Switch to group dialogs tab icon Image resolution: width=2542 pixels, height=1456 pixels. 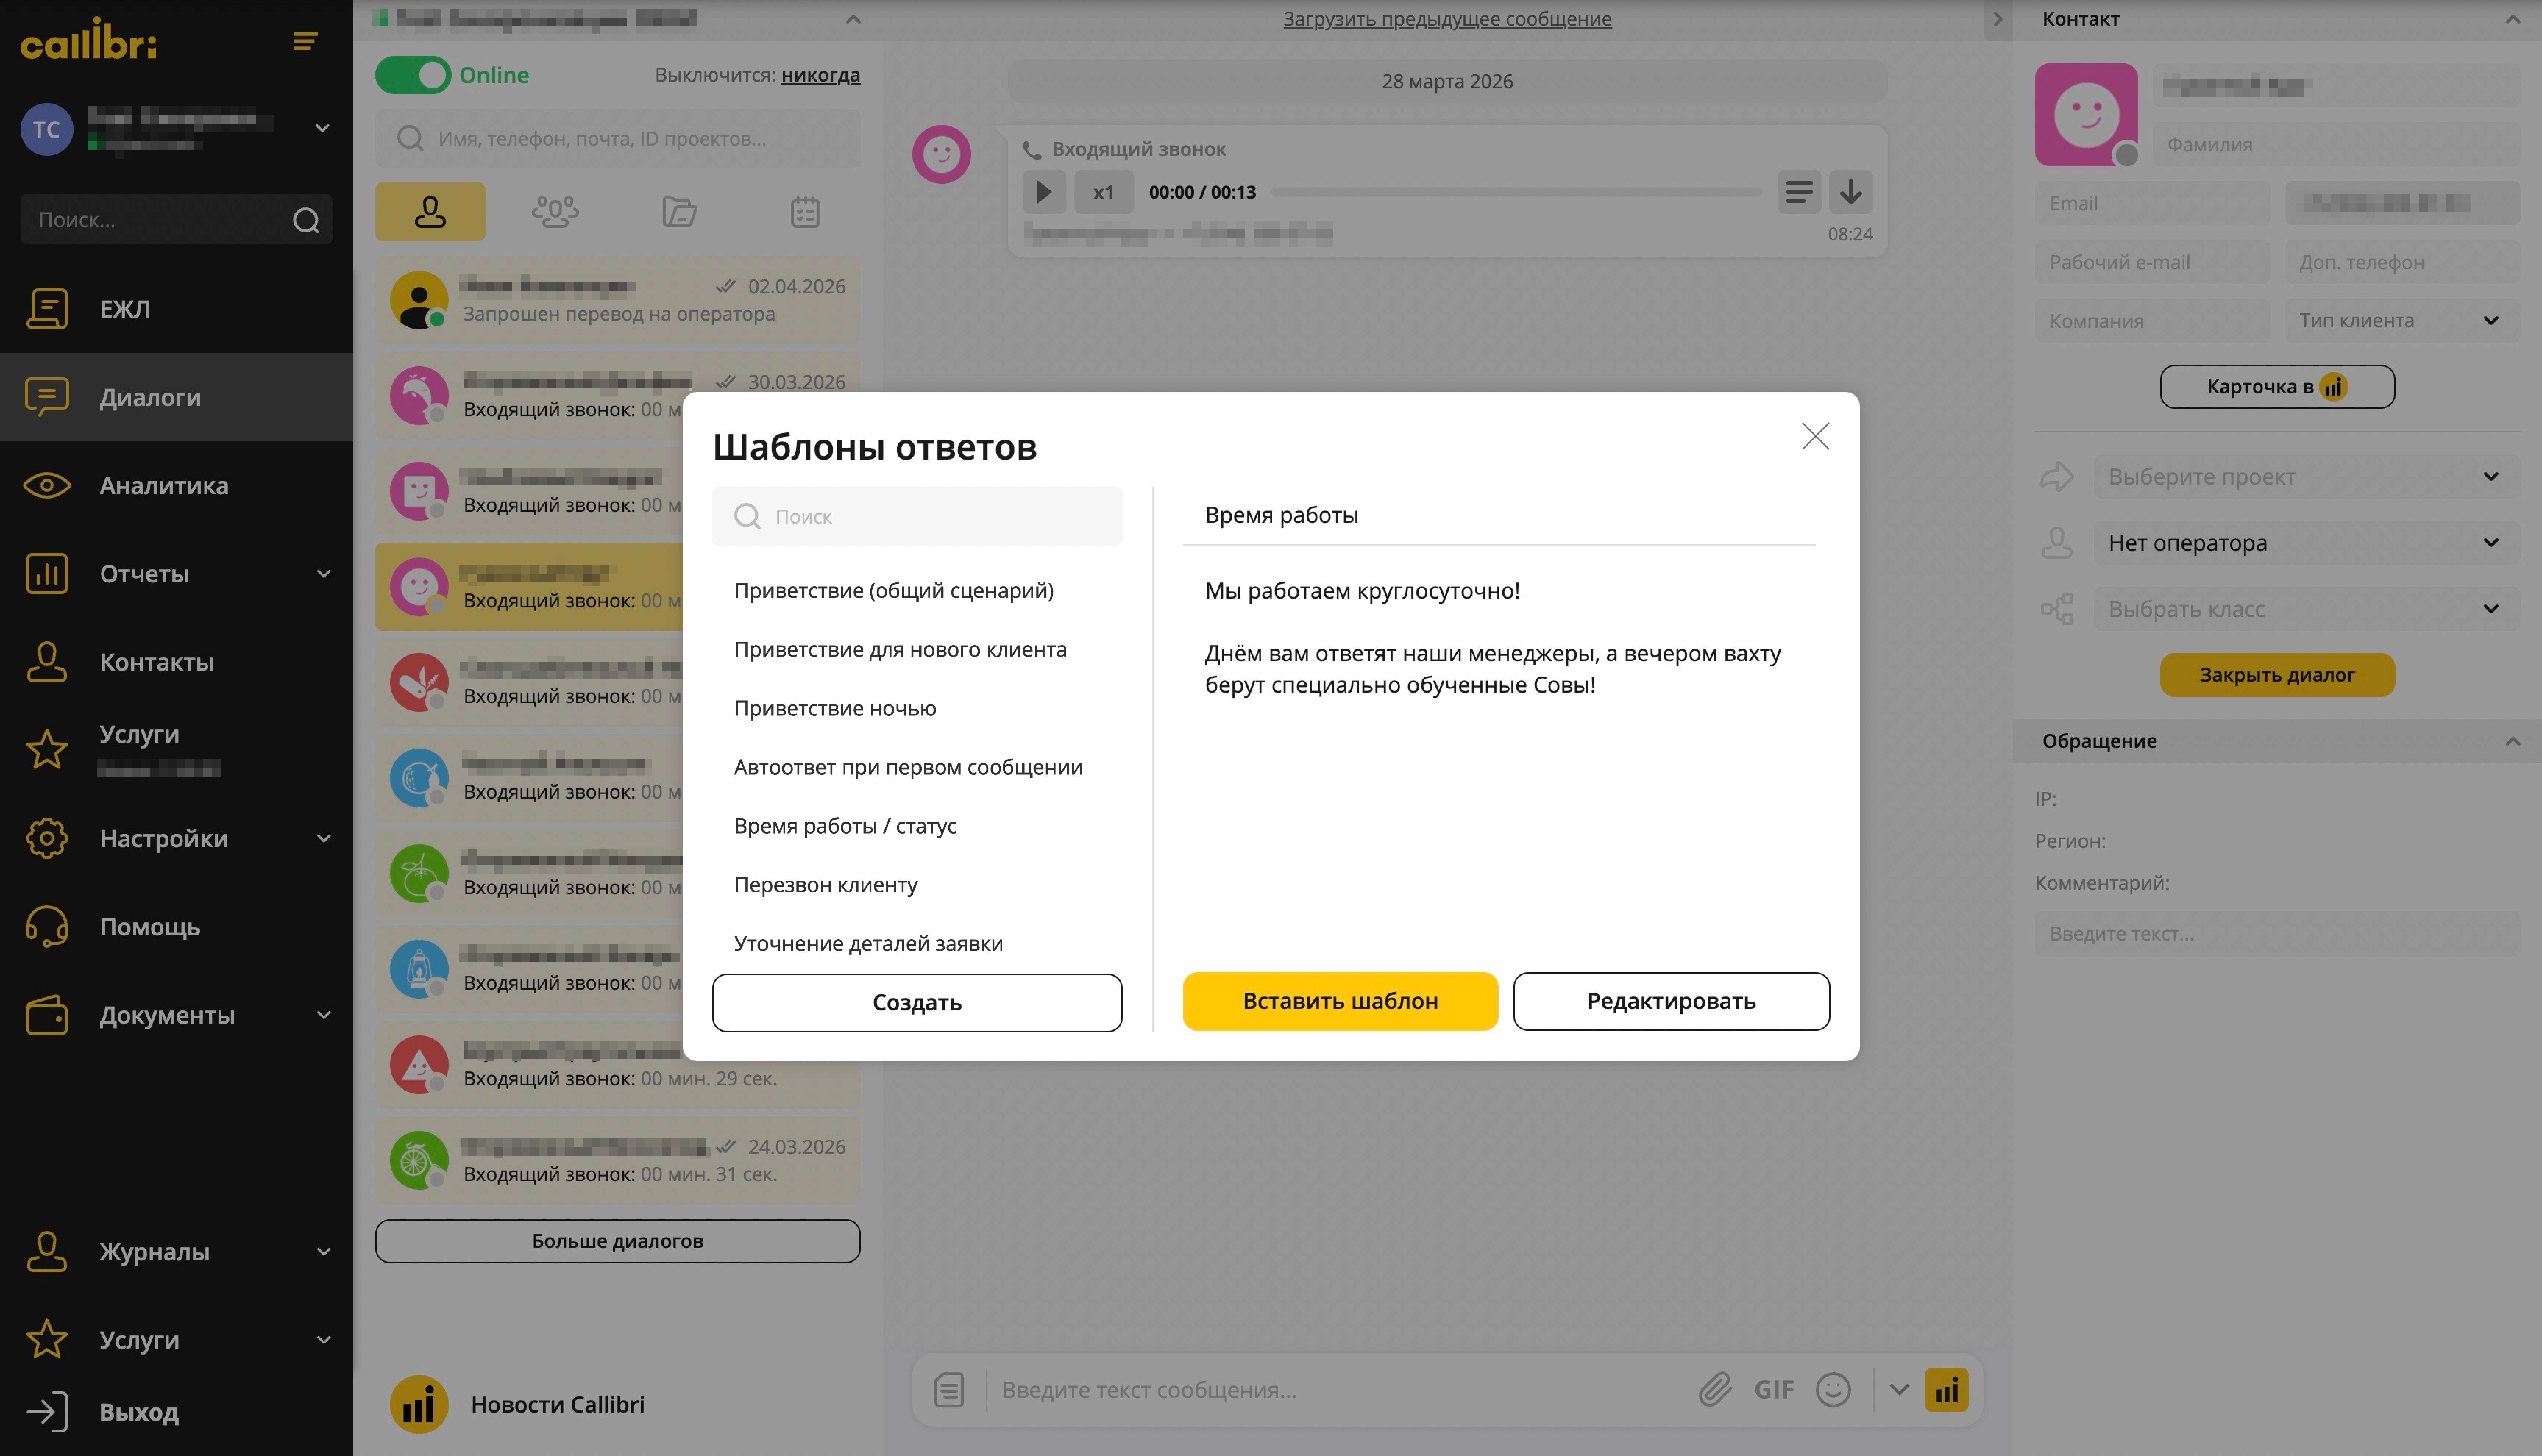click(555, 211)
